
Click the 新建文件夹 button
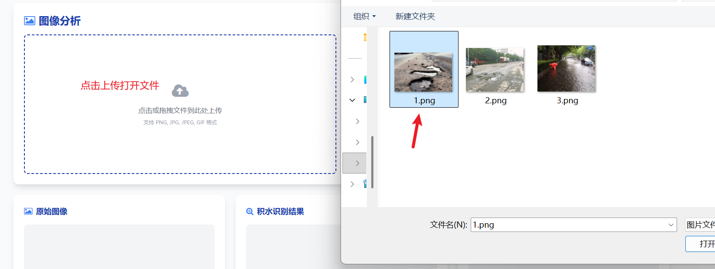coord(415,16)
